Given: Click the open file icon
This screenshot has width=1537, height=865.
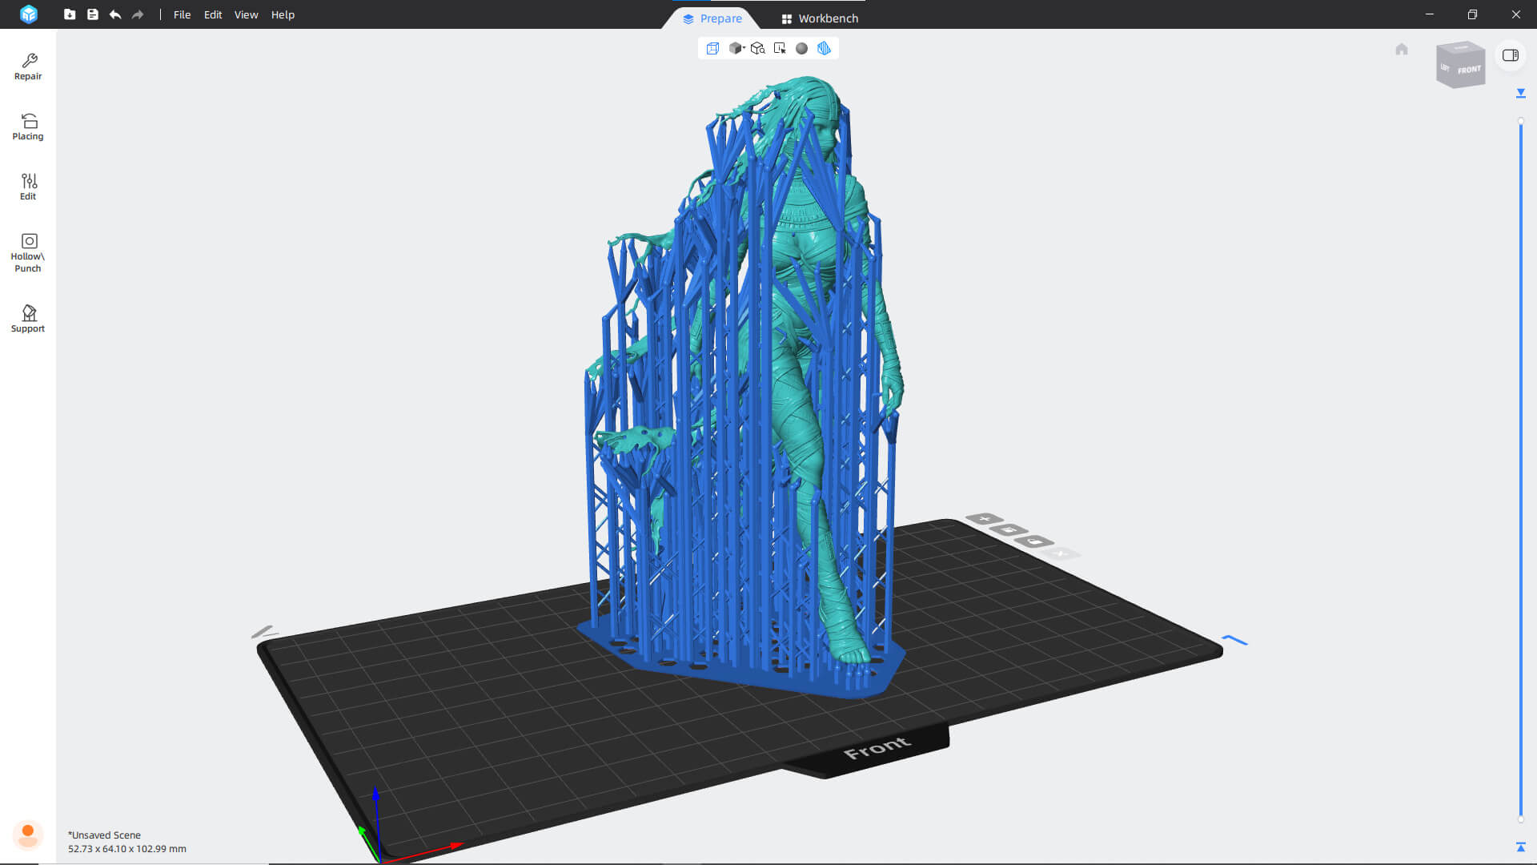Looking at the screenshot, I should [x=70, y=14].
